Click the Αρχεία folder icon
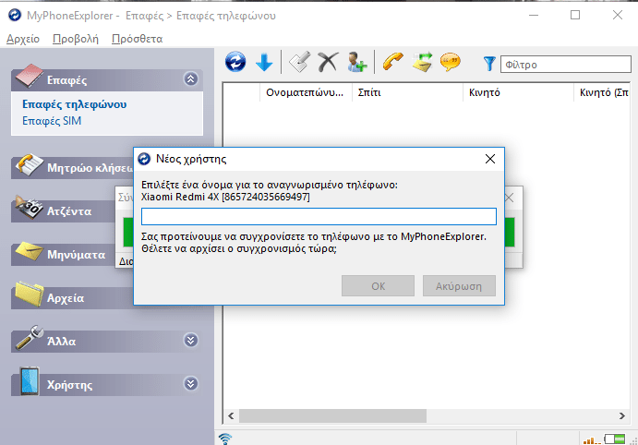This screenshot has width=638, height=445. coord(29,294)
